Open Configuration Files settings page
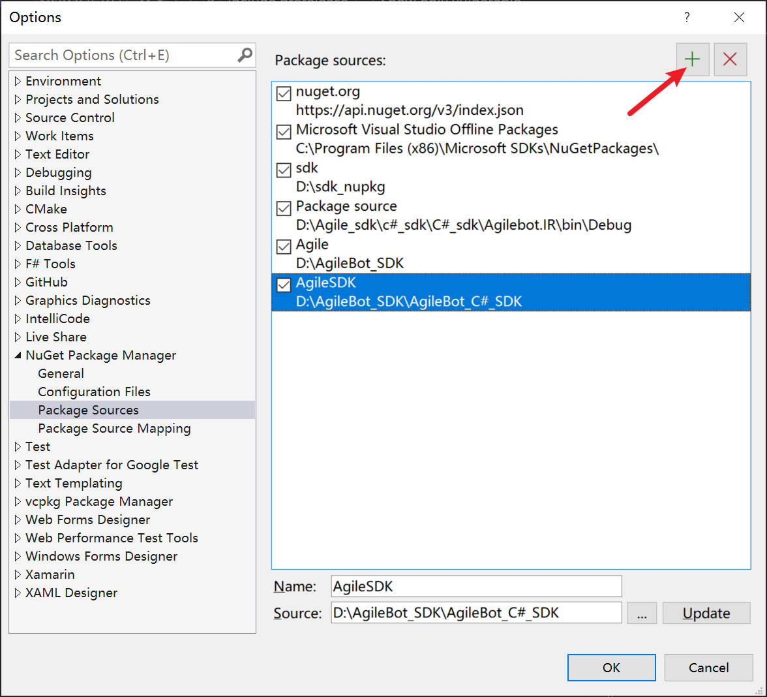Screen dimensions: 767x697 (x=94, y=392)
